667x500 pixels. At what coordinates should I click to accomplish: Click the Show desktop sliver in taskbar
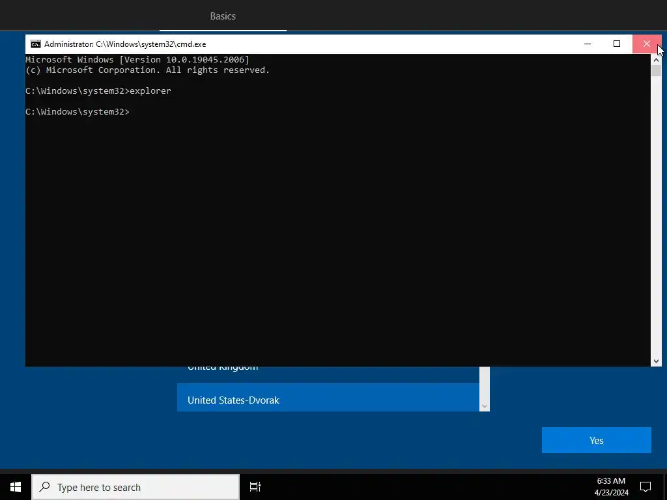665,487
